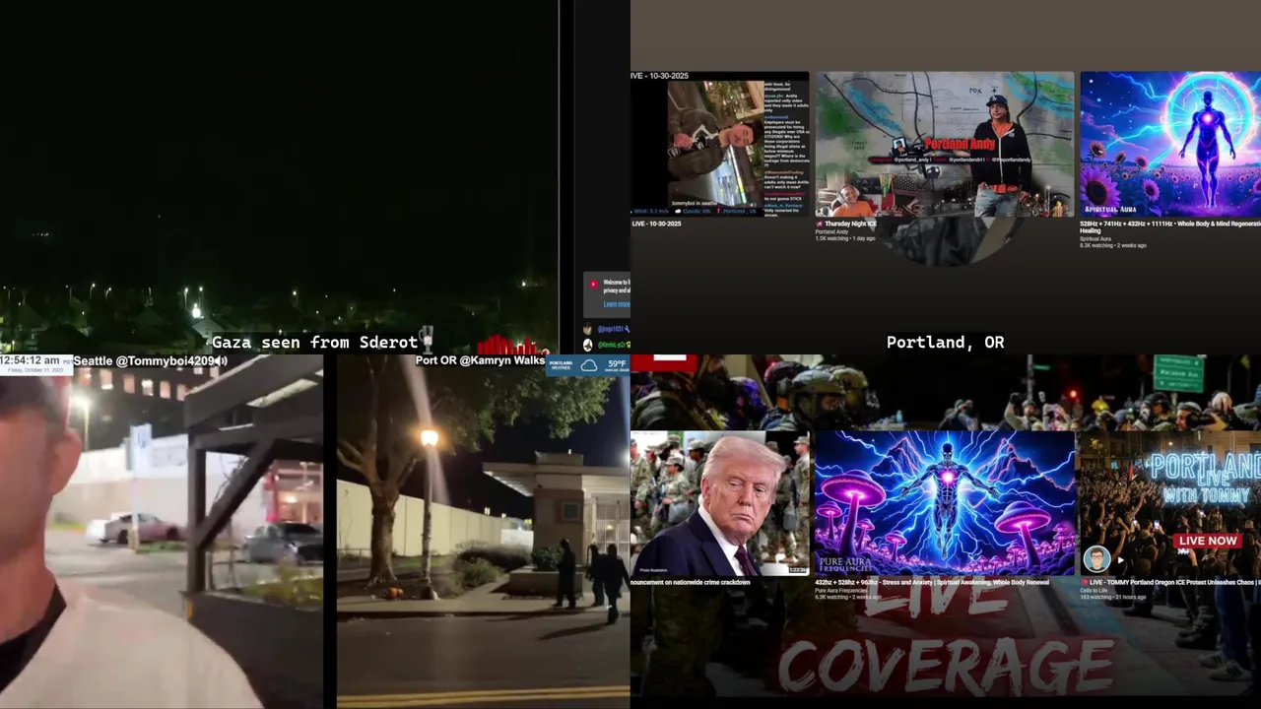Click the 'Pure Aura Frequencies' channel name
Viewport: 1261px width, 709px height.
(x=840, y=590)
